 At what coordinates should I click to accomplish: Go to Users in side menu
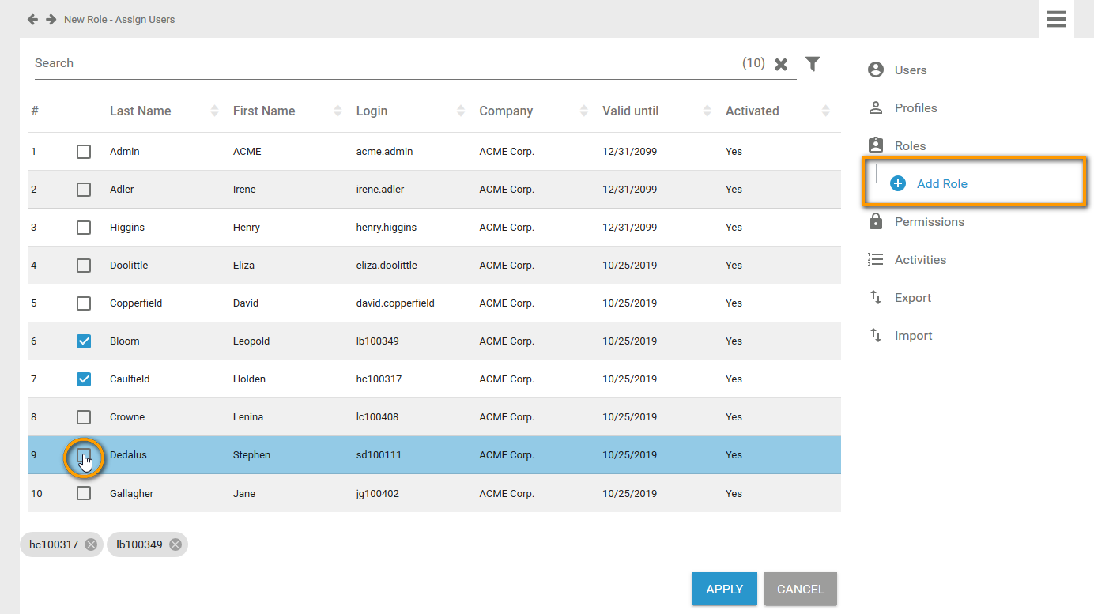point(910,70)
